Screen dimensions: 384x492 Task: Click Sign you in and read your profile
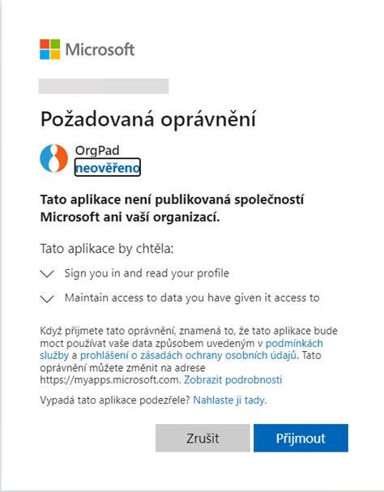click(147, 273)
